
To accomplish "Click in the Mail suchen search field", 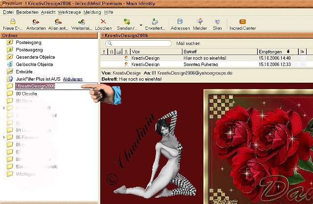I will coord(138,44).
